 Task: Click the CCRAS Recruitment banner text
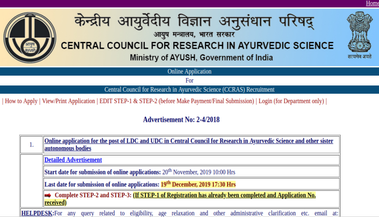tap(189, 90)
